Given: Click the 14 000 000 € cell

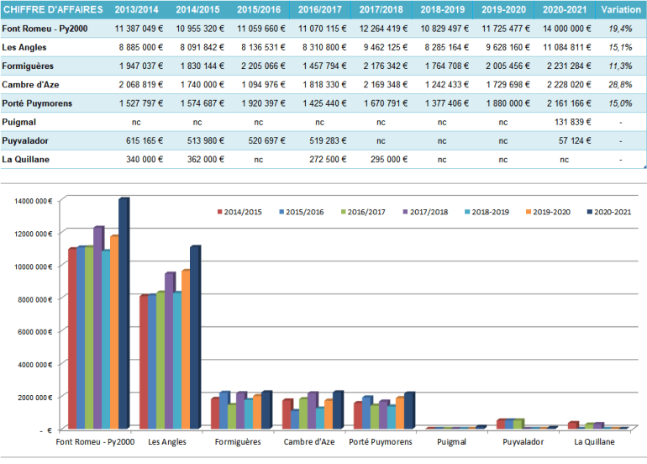Looking at the screenshot, I should [x=565, y=29].
